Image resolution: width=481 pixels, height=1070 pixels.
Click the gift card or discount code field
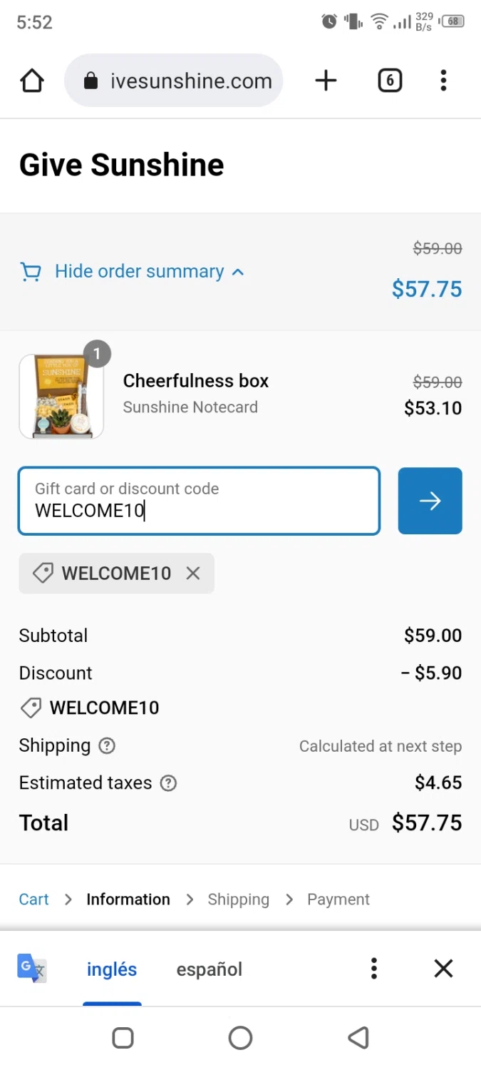pos(199,501)
